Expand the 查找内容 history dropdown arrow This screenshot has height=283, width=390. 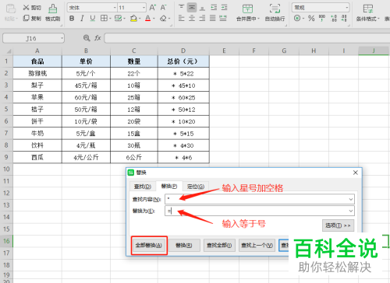pyautogui.click(x=351, y=199)
